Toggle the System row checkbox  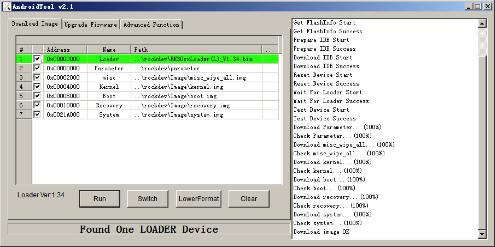(37, 114)
